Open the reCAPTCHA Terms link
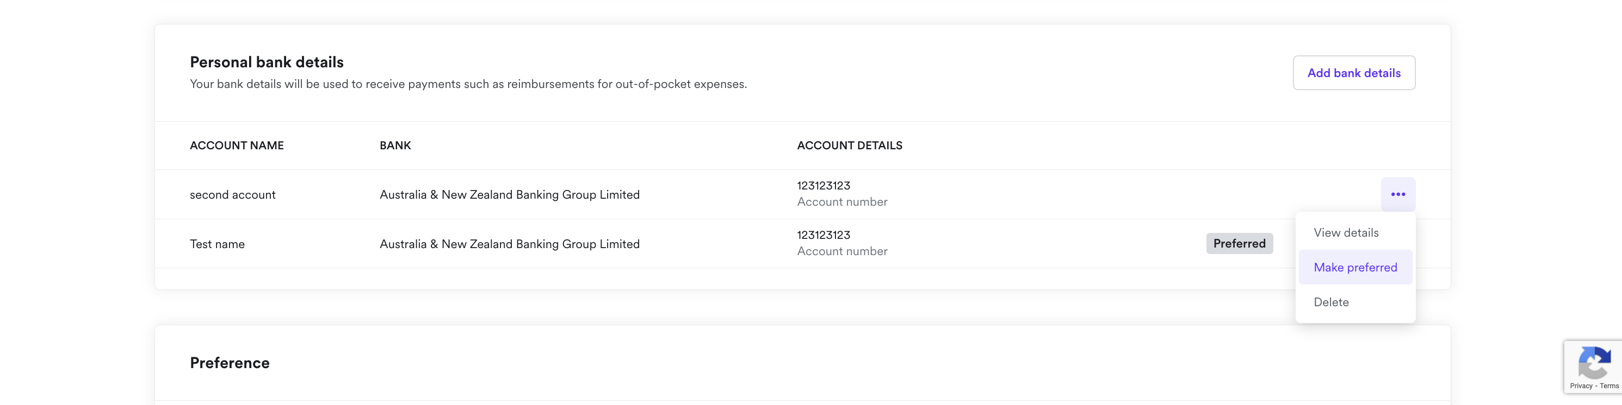The width and height of the screenshot is (1622, 405). pyautogui.click(x=1609, y=386)
